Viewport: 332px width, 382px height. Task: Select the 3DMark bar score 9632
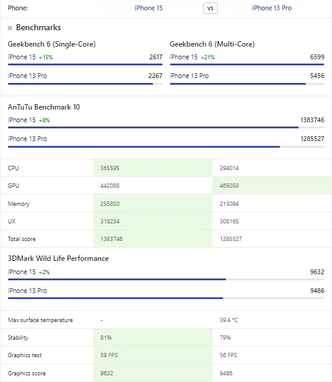click(317, 272)
